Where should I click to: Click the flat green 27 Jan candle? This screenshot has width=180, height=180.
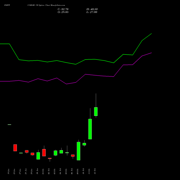pos(21,153)
